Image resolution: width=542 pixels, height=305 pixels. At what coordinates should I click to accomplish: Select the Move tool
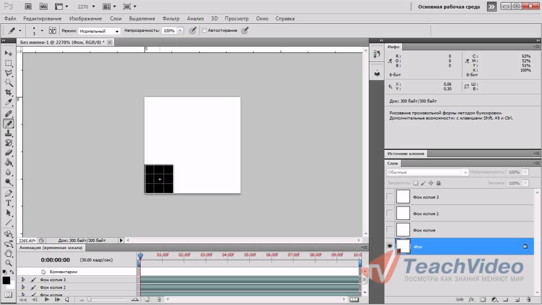[x=8, y=53]
